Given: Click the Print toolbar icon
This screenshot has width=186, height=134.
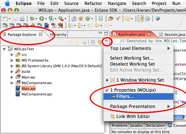Looking at the screenshot, I should pos(22,19).
